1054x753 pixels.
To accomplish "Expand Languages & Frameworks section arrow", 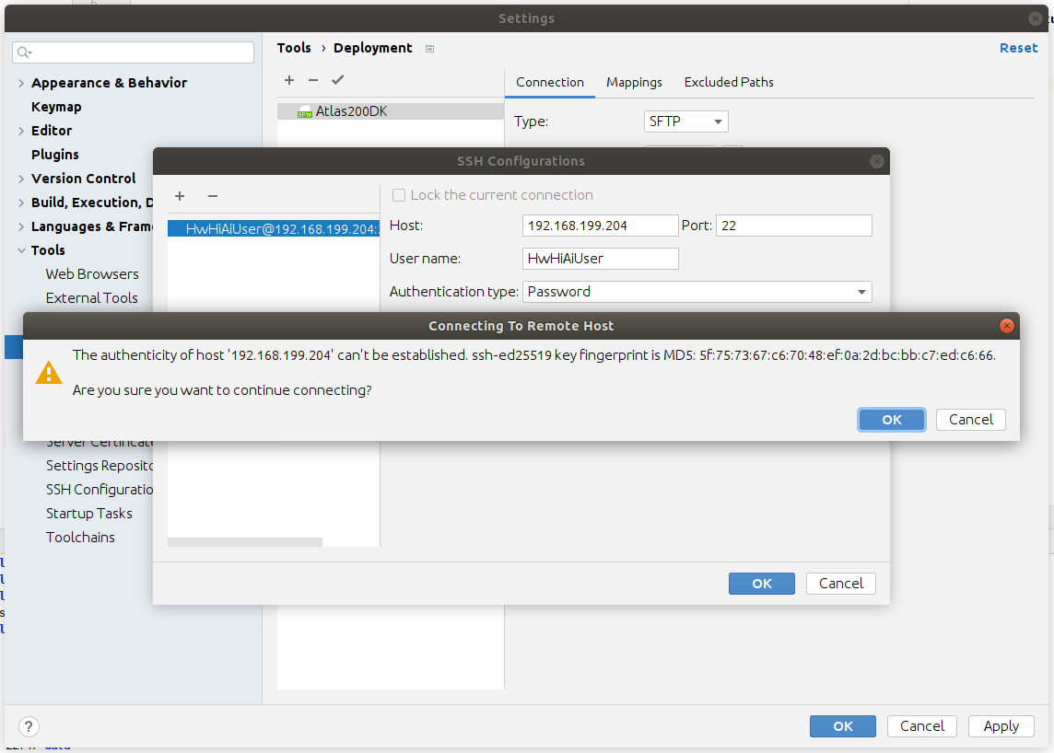I will pos(21,227).
